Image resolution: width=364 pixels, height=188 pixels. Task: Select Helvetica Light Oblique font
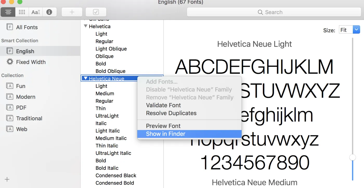click(111, 49)
